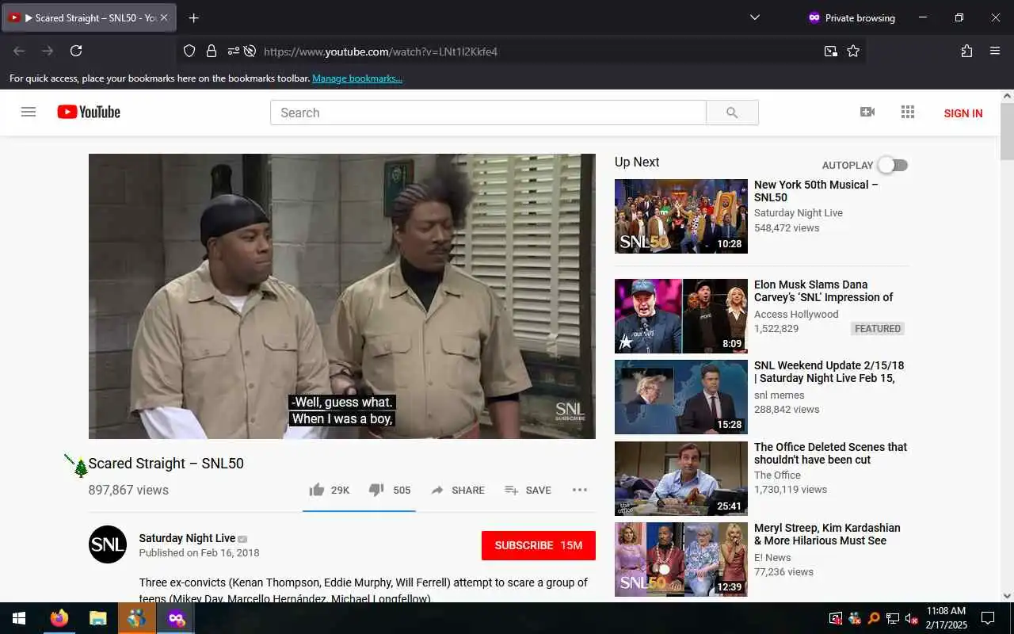Open the Saturday Night Live channel name
Image resolution: width=1014 pixels, height=634 pixels.
point(187,538)
